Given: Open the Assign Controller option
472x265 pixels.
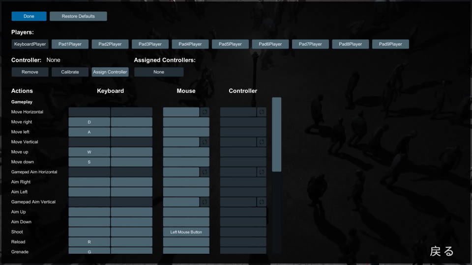Looking at the screenshot, I should 110,72.
